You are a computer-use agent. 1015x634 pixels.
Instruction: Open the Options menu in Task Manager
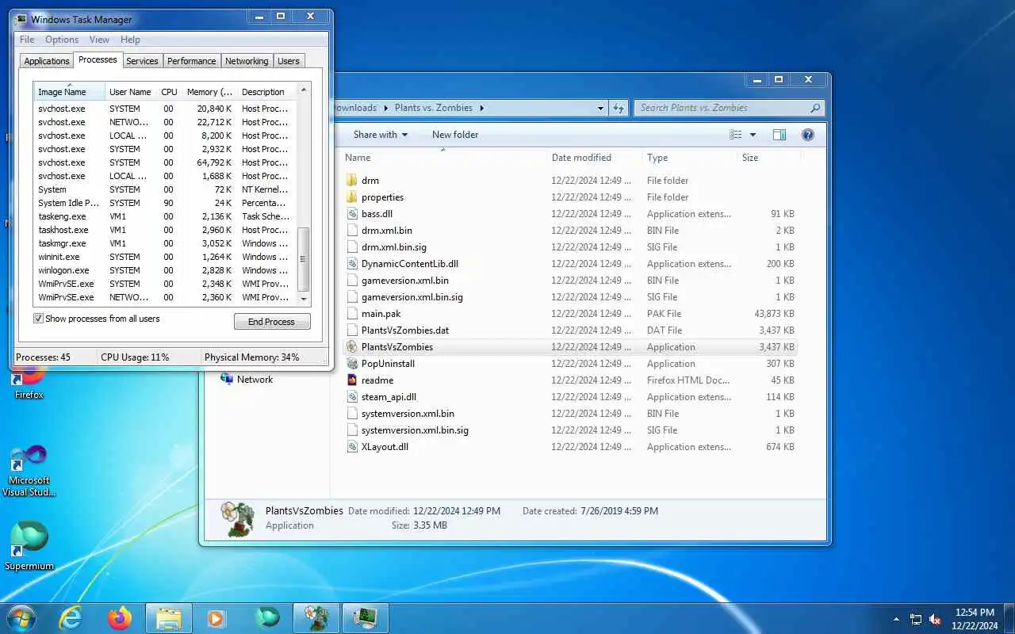(x=62, y=40)
